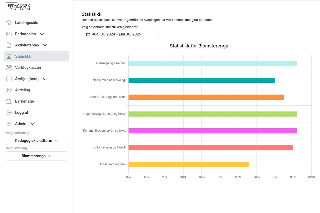Click the document icon beside Aktivitetsplan
Viewport: 320px width, 213px height.
[x=9, y=45]
